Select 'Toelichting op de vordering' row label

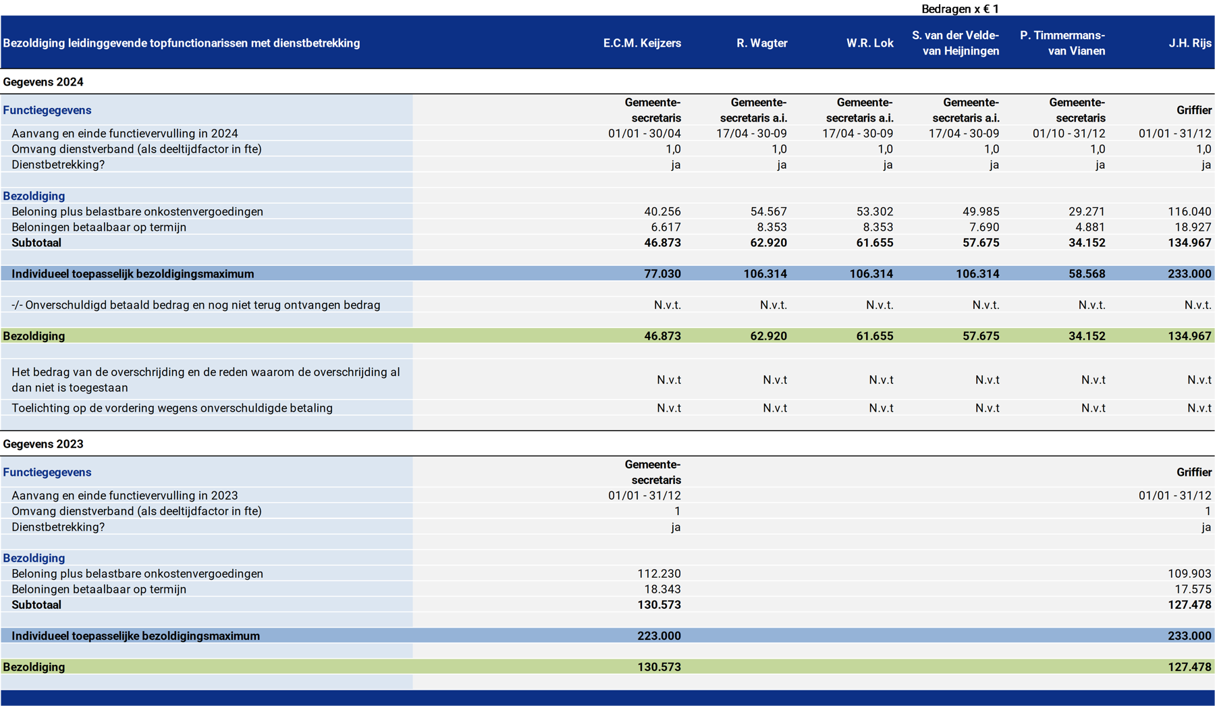pos(172,408)
